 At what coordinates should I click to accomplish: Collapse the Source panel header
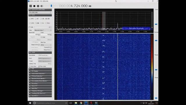pos(40,10)
